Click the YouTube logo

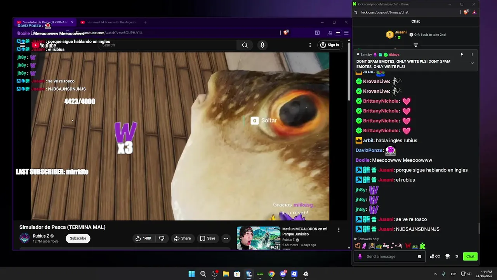click(x=44, y=45)
